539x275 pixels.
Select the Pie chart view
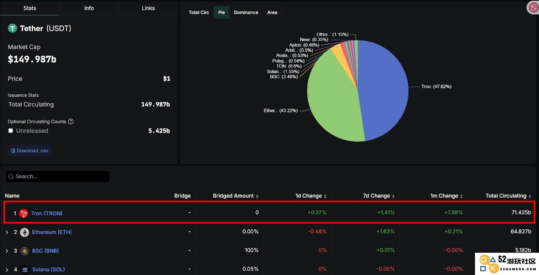pos(221,12)
